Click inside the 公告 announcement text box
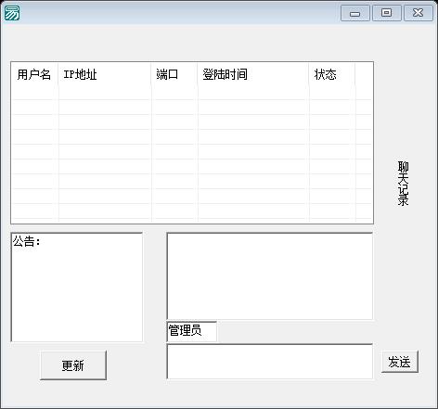 point(77,288)
